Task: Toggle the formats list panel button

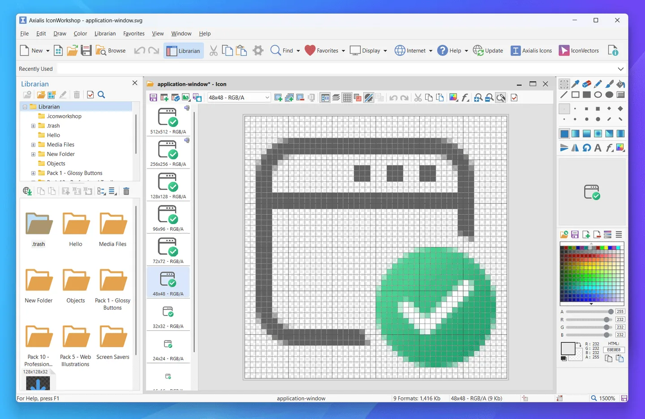Action: pyautogui.click(x=325, y=97)
